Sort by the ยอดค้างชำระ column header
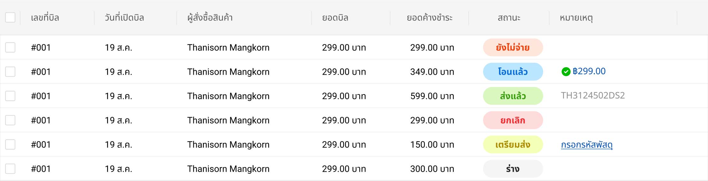Screen dimensions: 708x181 pos(429,18)
